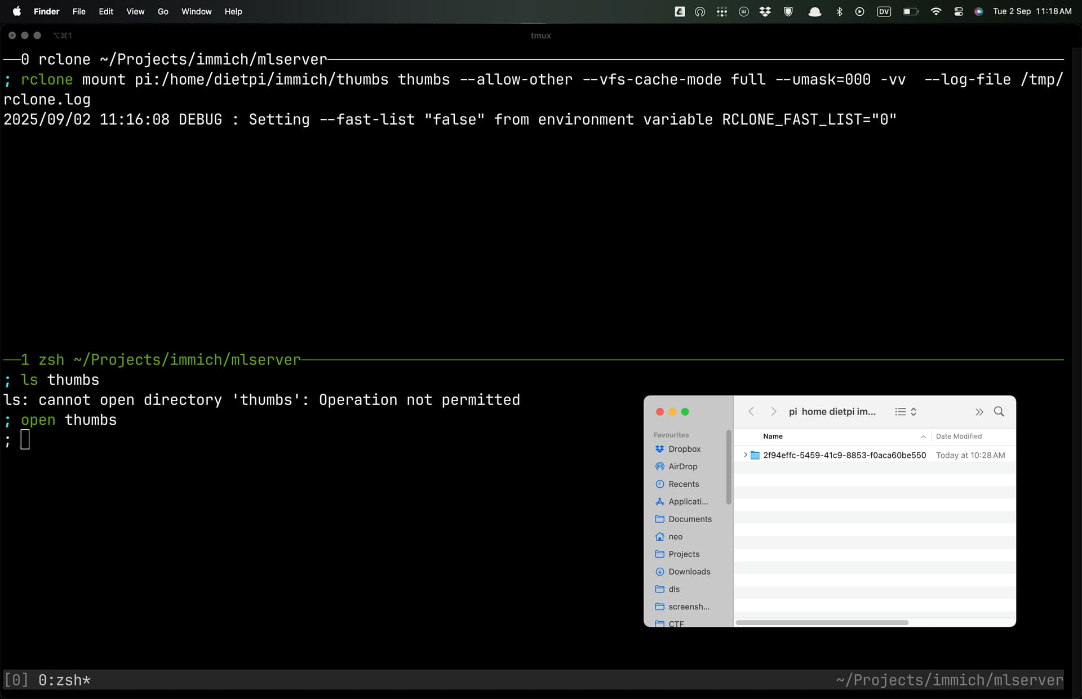Open dls folder in Finder sidebar
1082x699 pixels.
click(674, 589)
